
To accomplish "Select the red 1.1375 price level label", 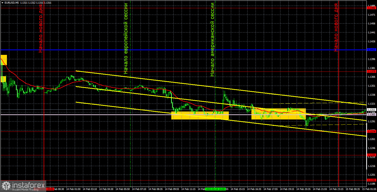I will point(372,71).
